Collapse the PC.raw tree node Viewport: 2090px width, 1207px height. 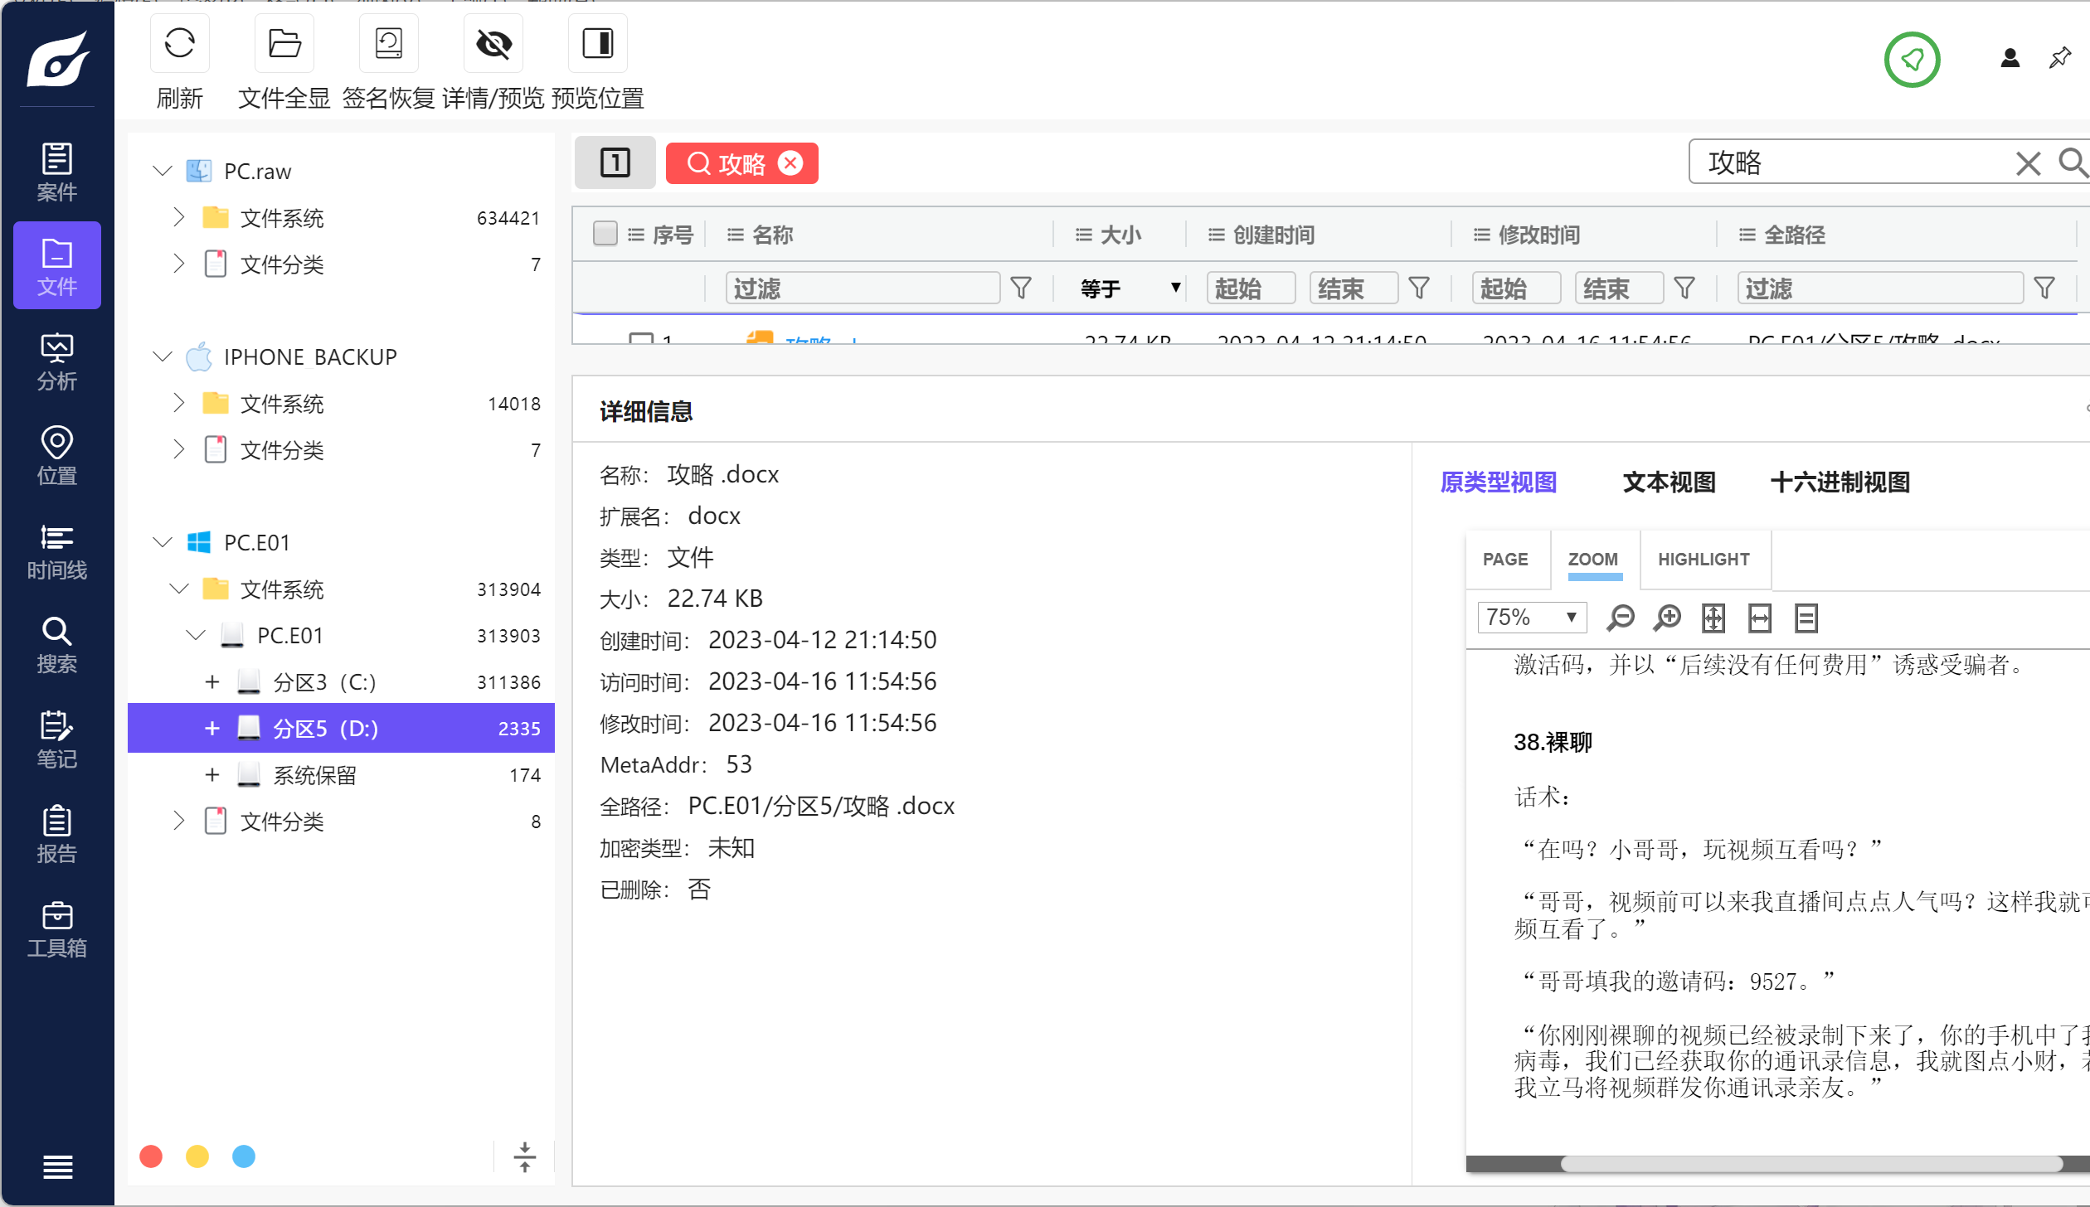coord(163,171)
